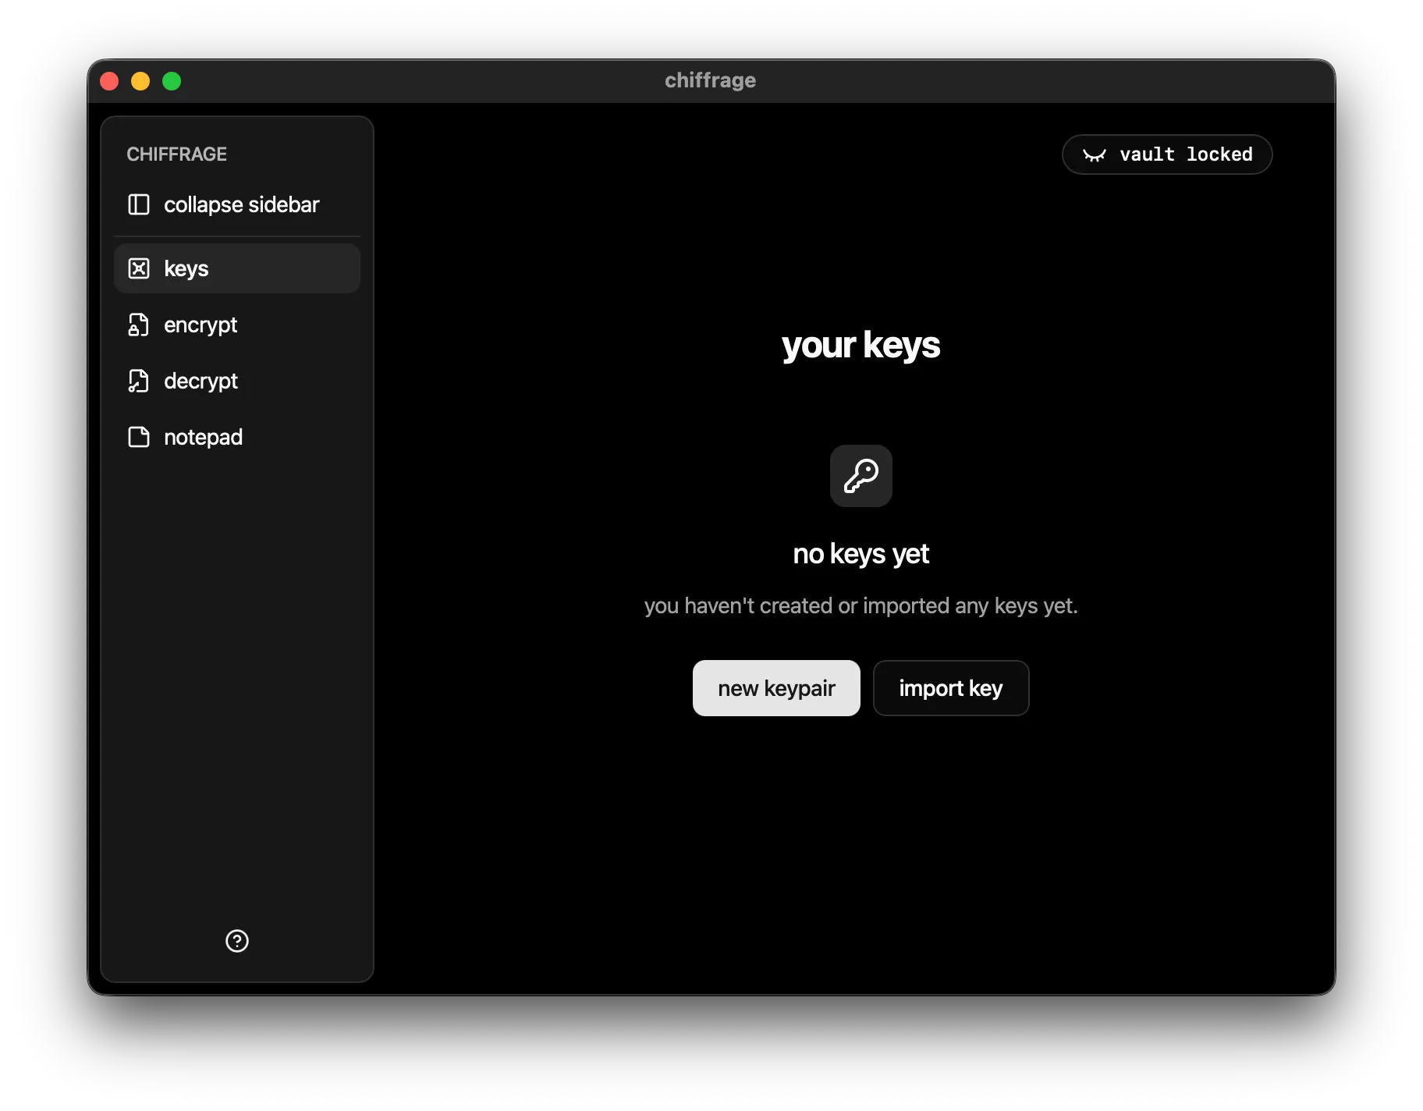1423x1111 pixels.
Task: Click the CHIFFRAGE sidebar heading
Action: 177,154
